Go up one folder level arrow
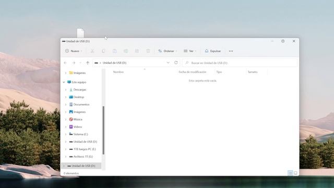Image resolution: width=334 pixels, height=188 pixels. pos(88,63)
